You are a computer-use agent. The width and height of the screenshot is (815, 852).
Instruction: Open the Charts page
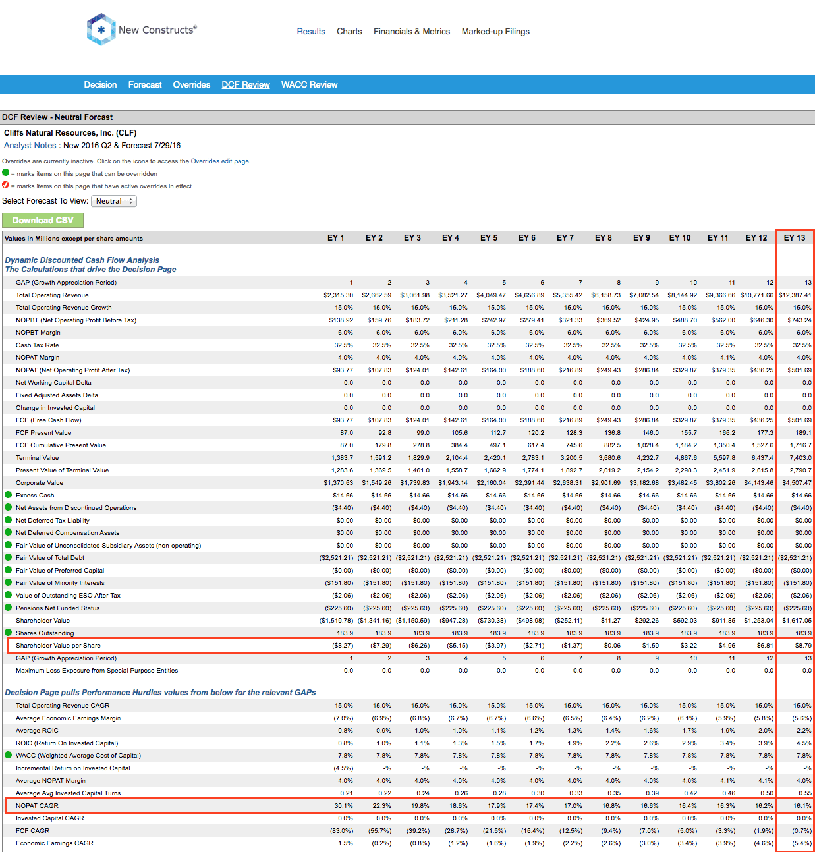(349, 31)
